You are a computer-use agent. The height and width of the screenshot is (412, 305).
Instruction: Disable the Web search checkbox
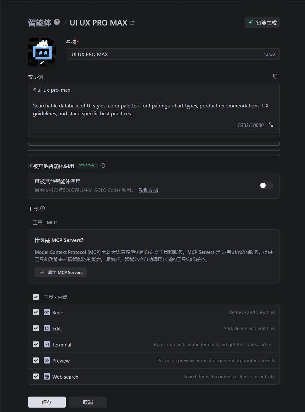pos(36,376)
